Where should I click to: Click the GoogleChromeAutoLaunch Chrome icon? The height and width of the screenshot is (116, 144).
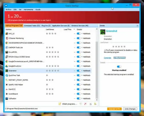coord(7,61)
